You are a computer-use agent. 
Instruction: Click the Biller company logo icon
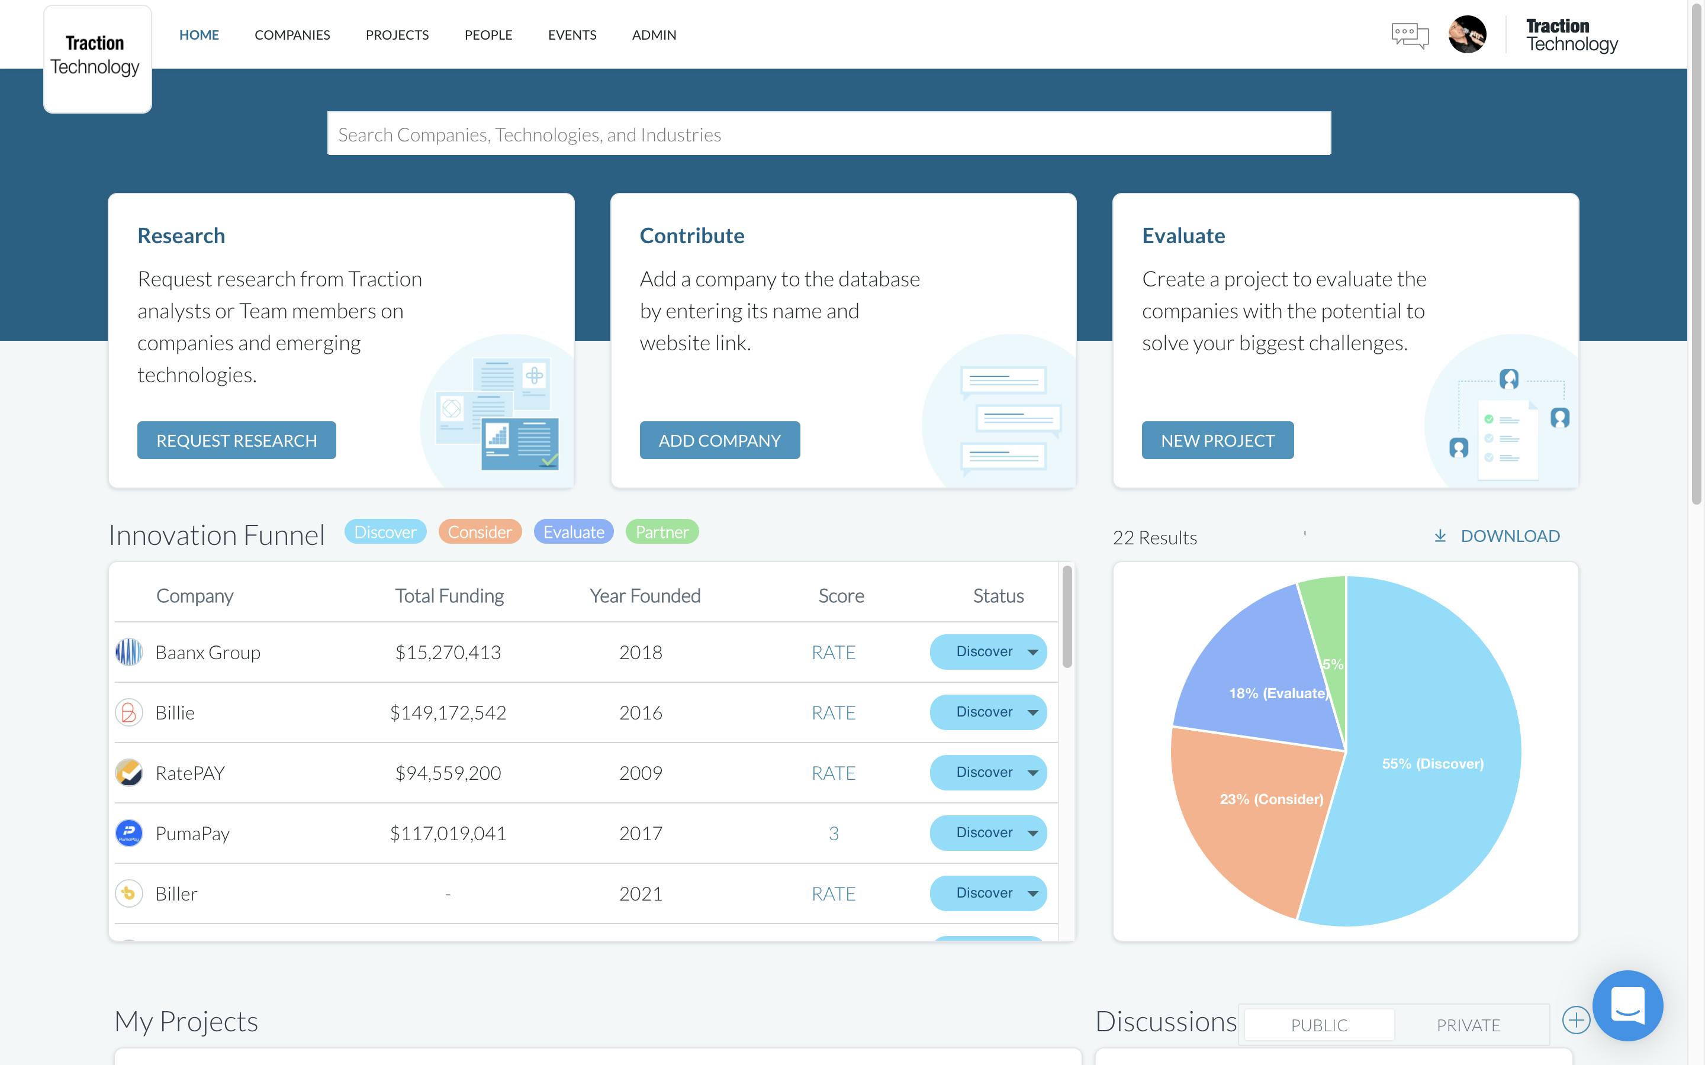click(x=129, y=893)
